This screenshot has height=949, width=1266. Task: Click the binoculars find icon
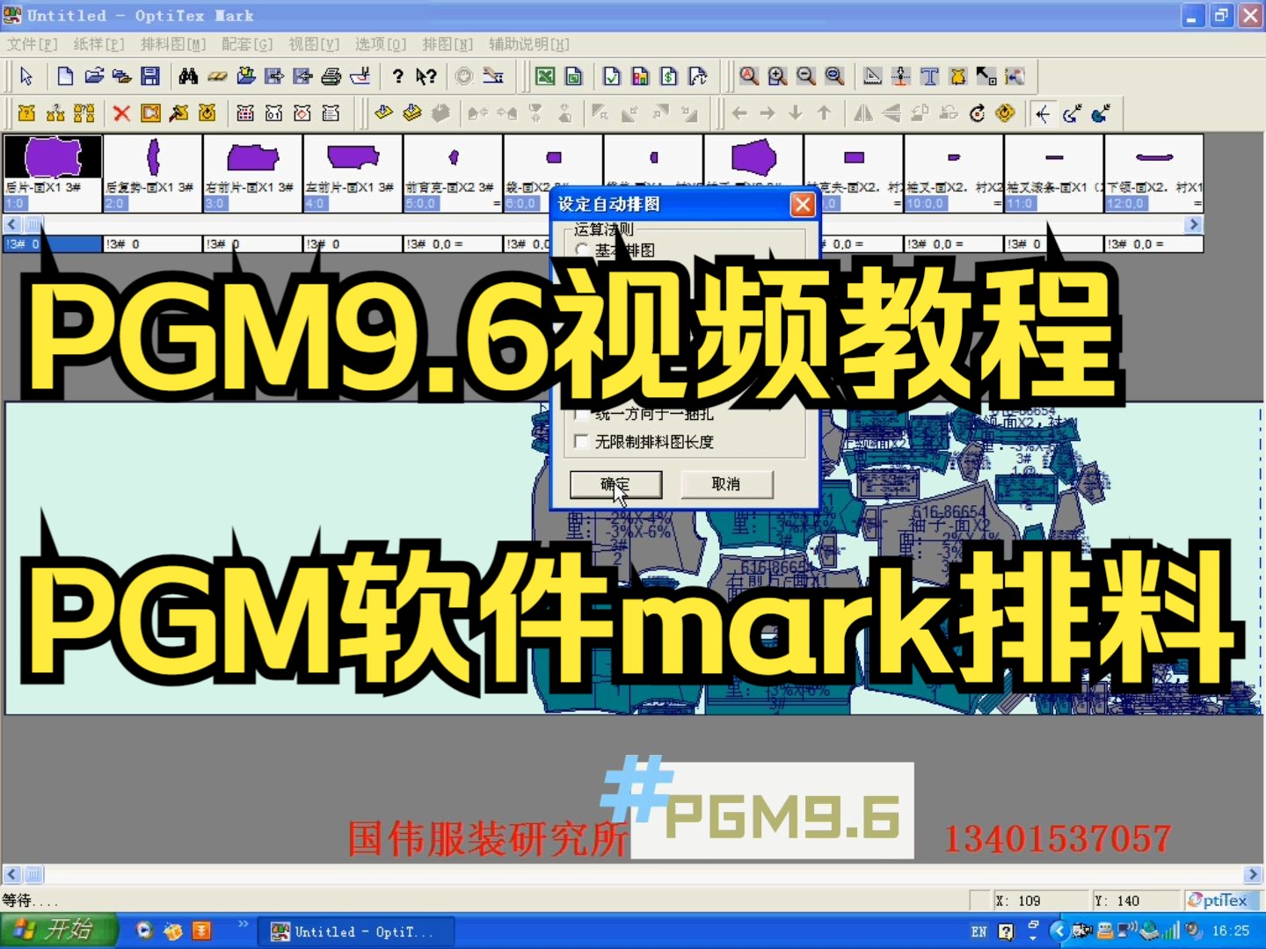tap(188, 76)
